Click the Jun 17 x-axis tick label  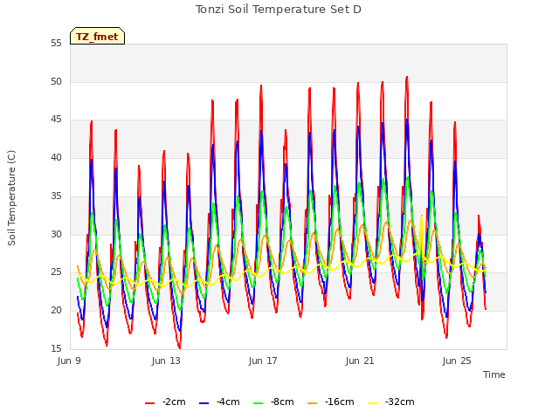[263, 361]
